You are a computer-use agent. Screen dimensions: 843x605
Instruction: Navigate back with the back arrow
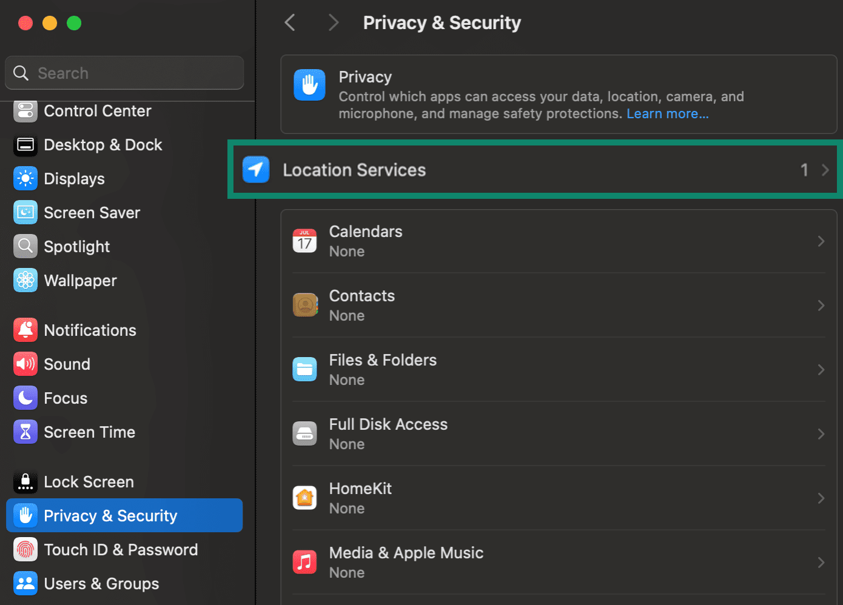coord(289,22)
